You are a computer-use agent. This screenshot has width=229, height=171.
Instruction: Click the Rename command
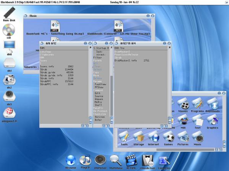97,81
